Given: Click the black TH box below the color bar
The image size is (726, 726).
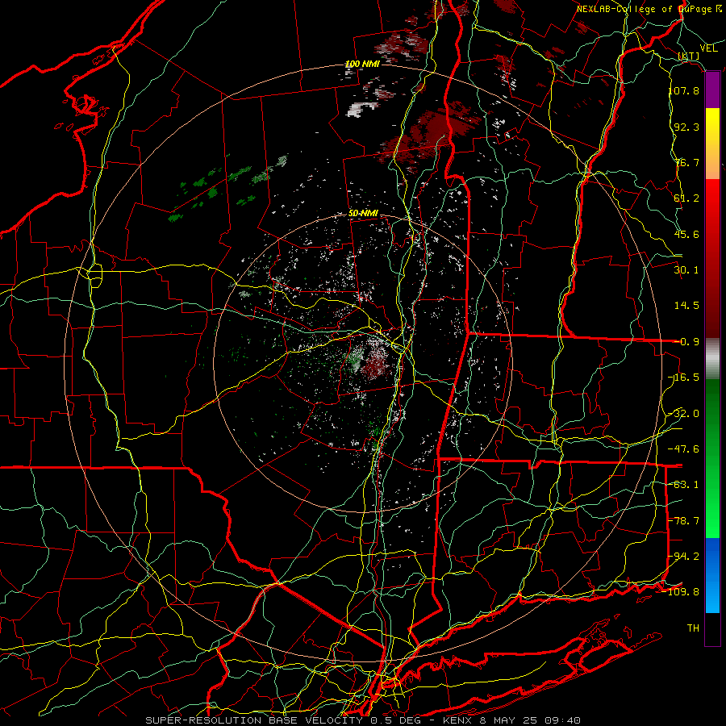Looking at the screenshot, I should click(712, 629).
